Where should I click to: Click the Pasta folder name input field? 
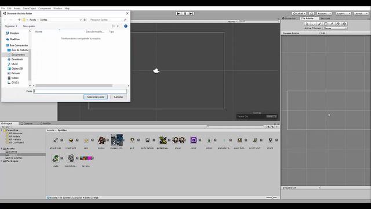[80, 91]
